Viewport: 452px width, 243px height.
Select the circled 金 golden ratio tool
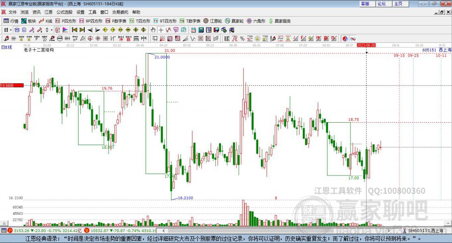point(257,38)
